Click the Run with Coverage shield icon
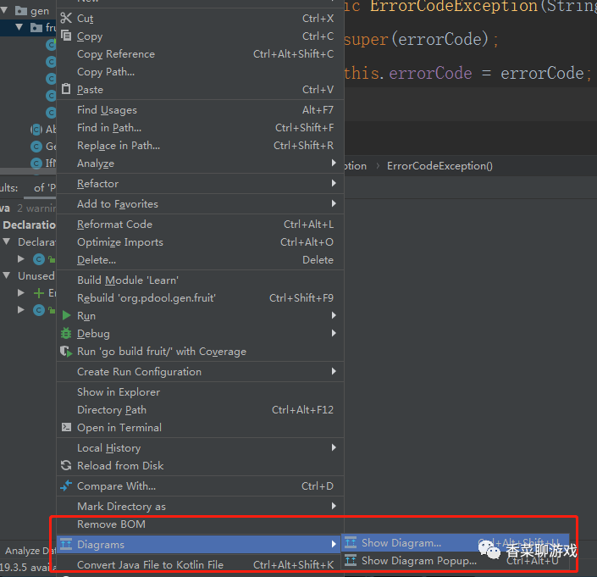Viewport: 597px width, 577px height. (66, 351)
